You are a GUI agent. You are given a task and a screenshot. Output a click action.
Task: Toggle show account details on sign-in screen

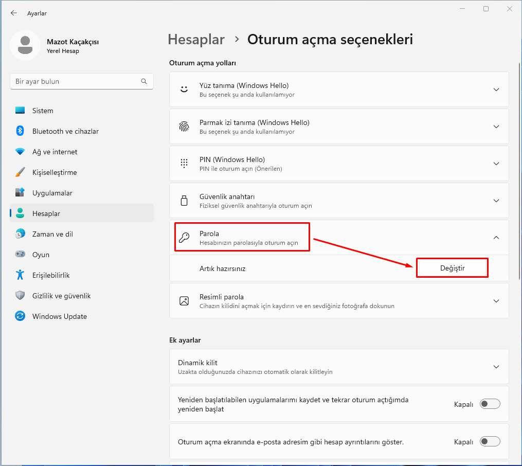click(490, 441)
